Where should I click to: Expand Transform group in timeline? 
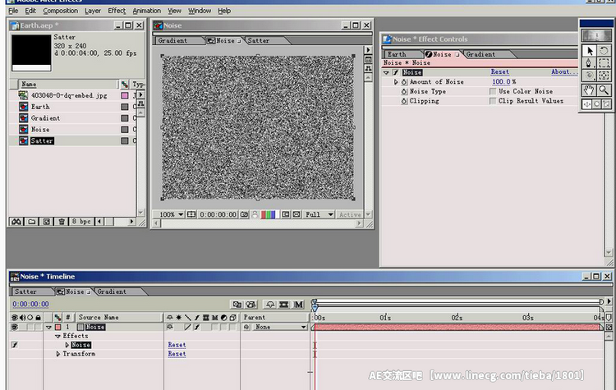coord(58,354)
